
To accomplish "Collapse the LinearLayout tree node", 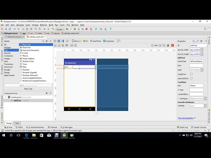I will point(6,97).
